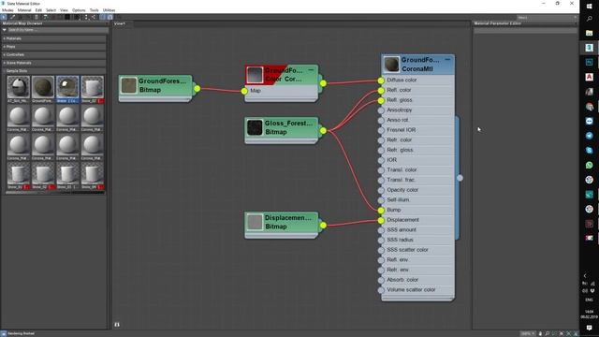599x337 pixels.
Task: Toggle Material/Map Browser panel toolbar icon
Action: coord(103,17)
